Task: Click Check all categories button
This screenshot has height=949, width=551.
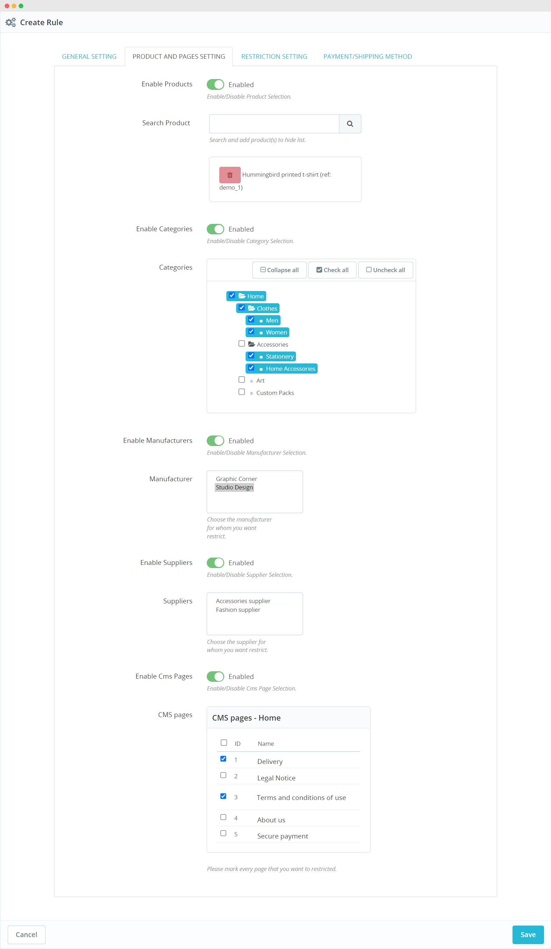Action: [x=332, y=270]
